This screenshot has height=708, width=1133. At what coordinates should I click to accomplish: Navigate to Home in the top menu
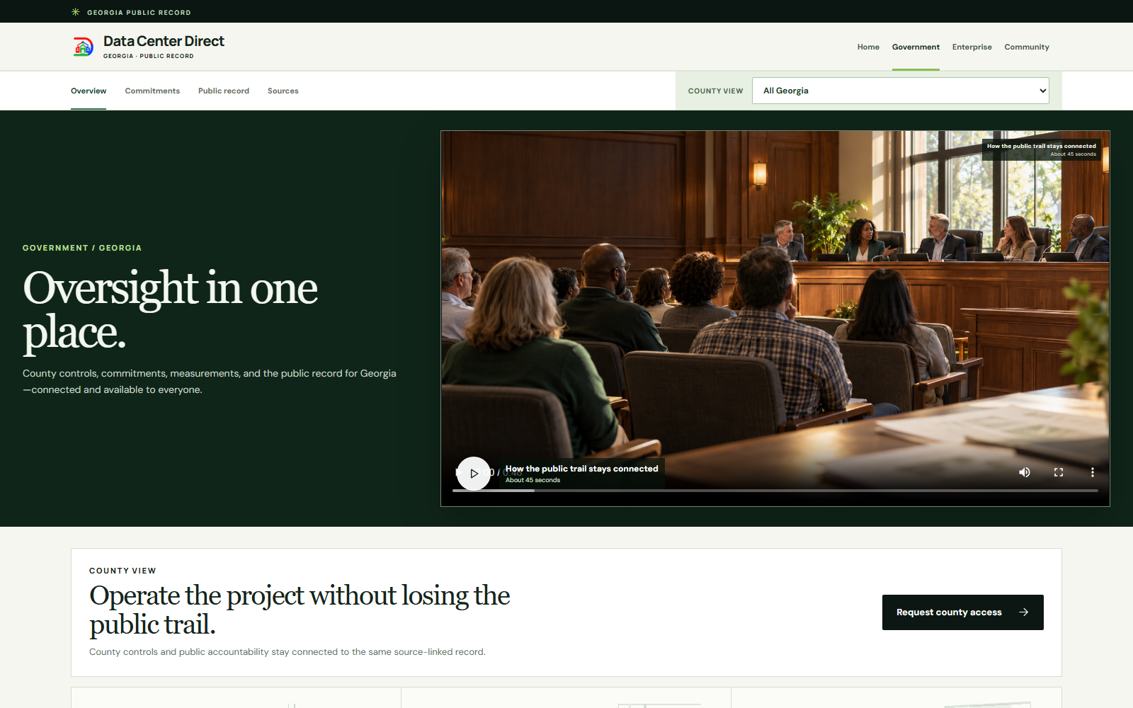[868, 47]
